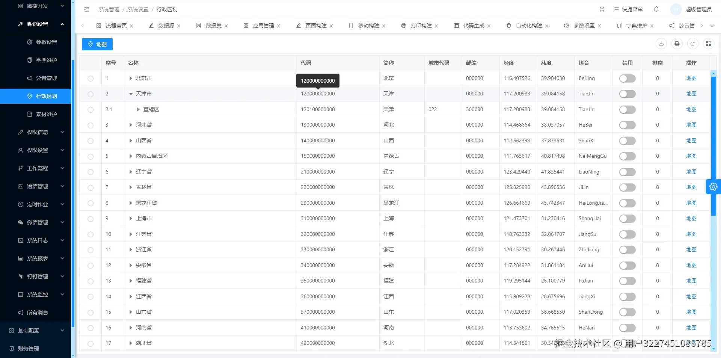Close the 数据源 tab
Image resolution: width=721 pixels, height=358 pixels.
pos(179,26)
